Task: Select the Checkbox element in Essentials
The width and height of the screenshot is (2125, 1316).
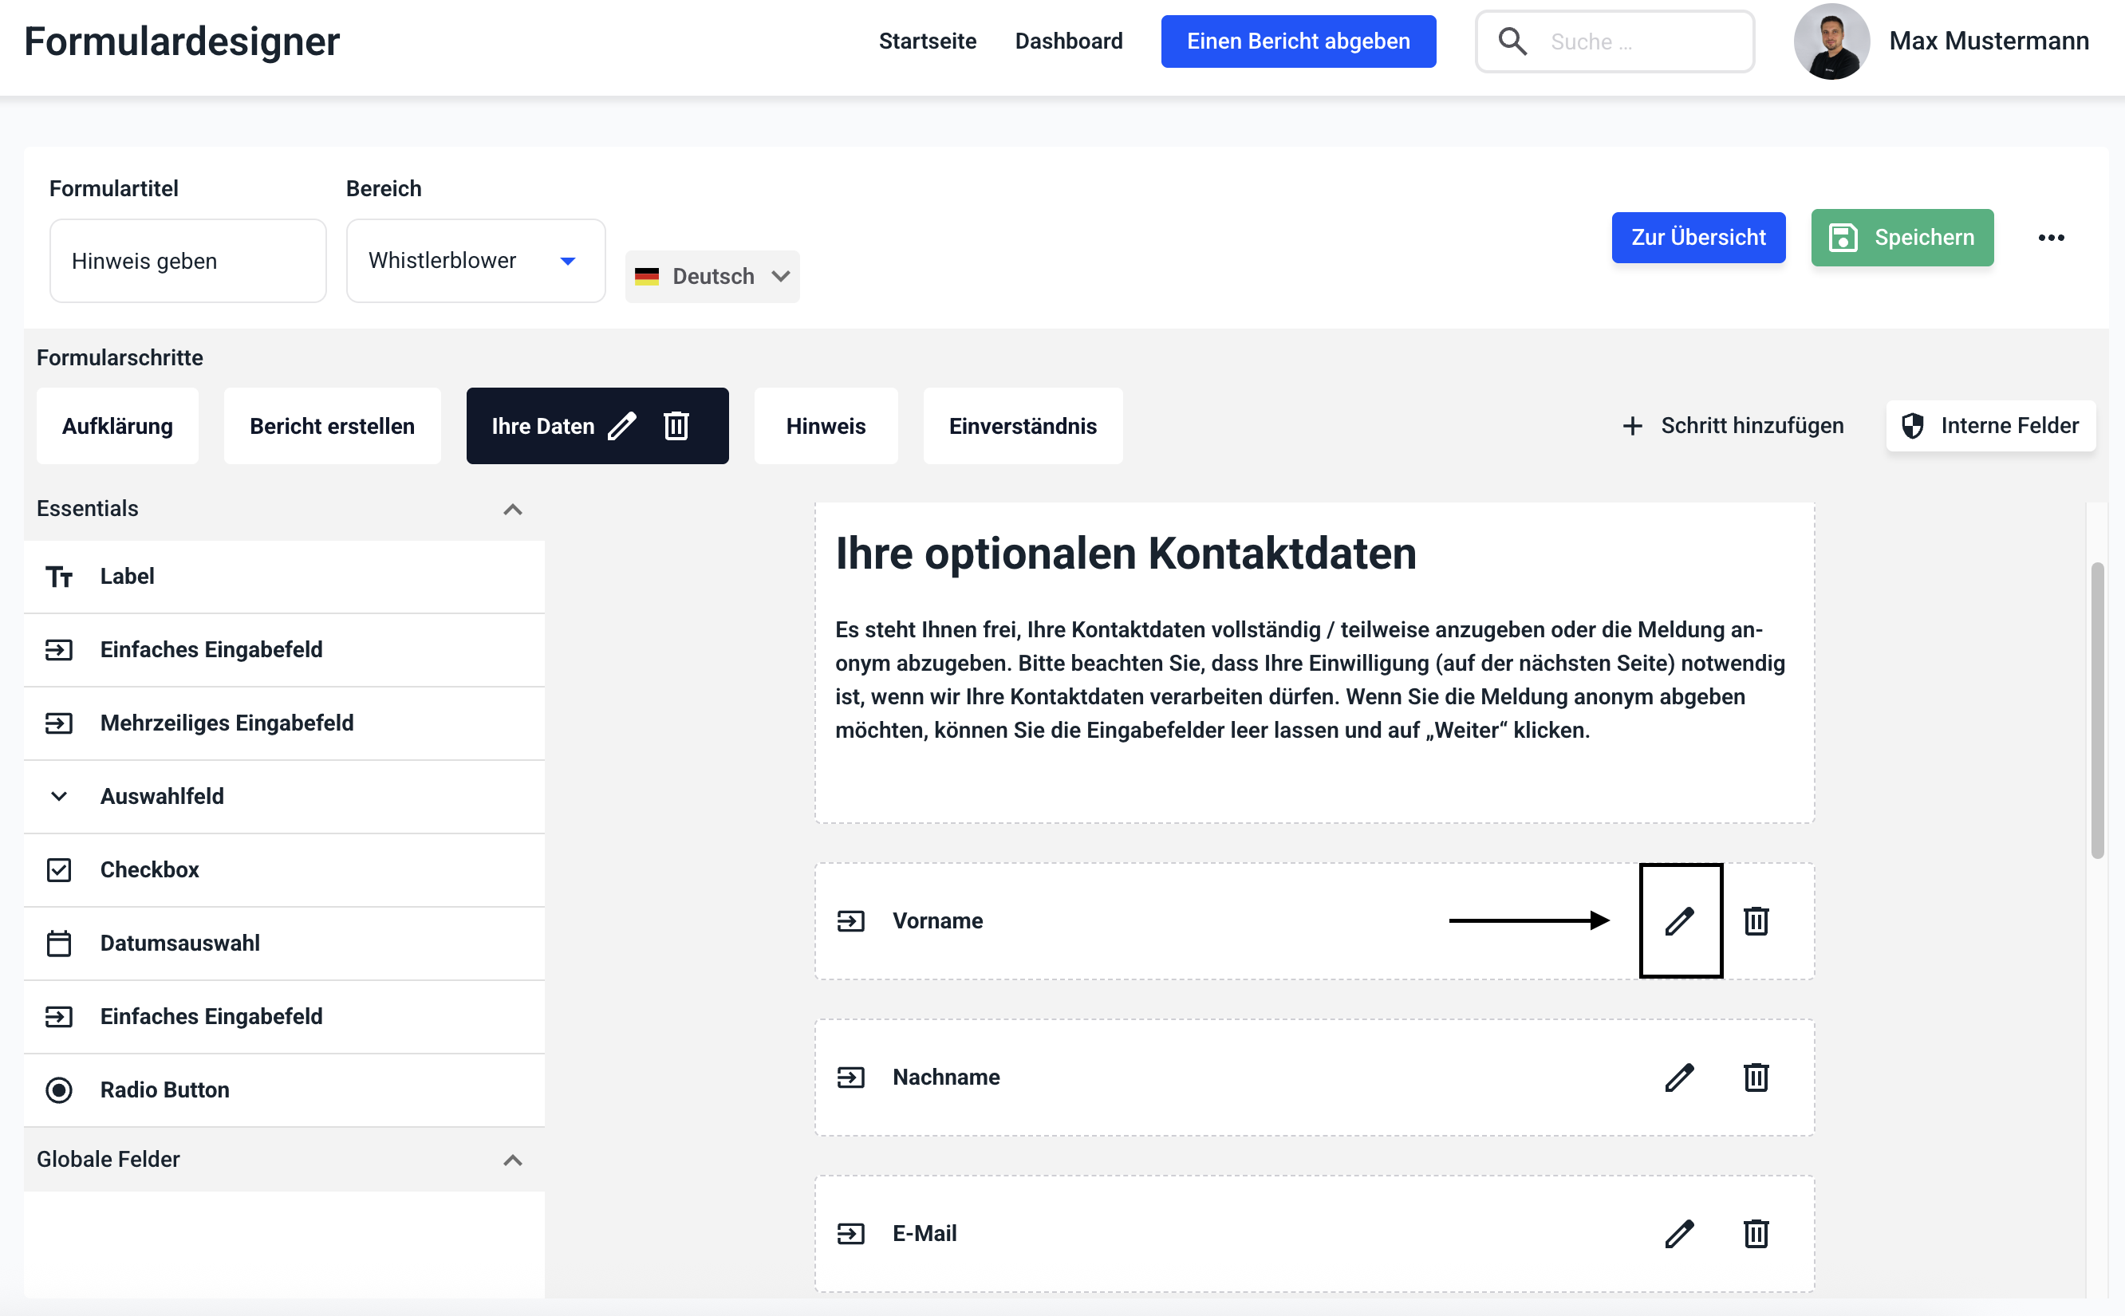Action: coord(150,869)
